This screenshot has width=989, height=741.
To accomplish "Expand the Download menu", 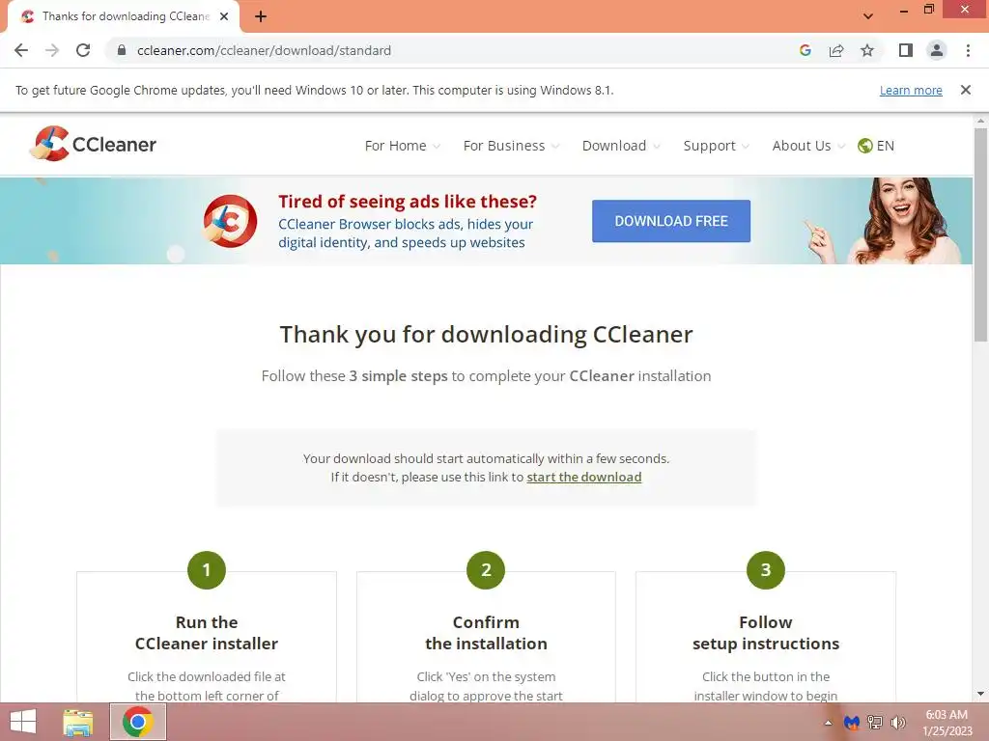I will coord(621,146).
